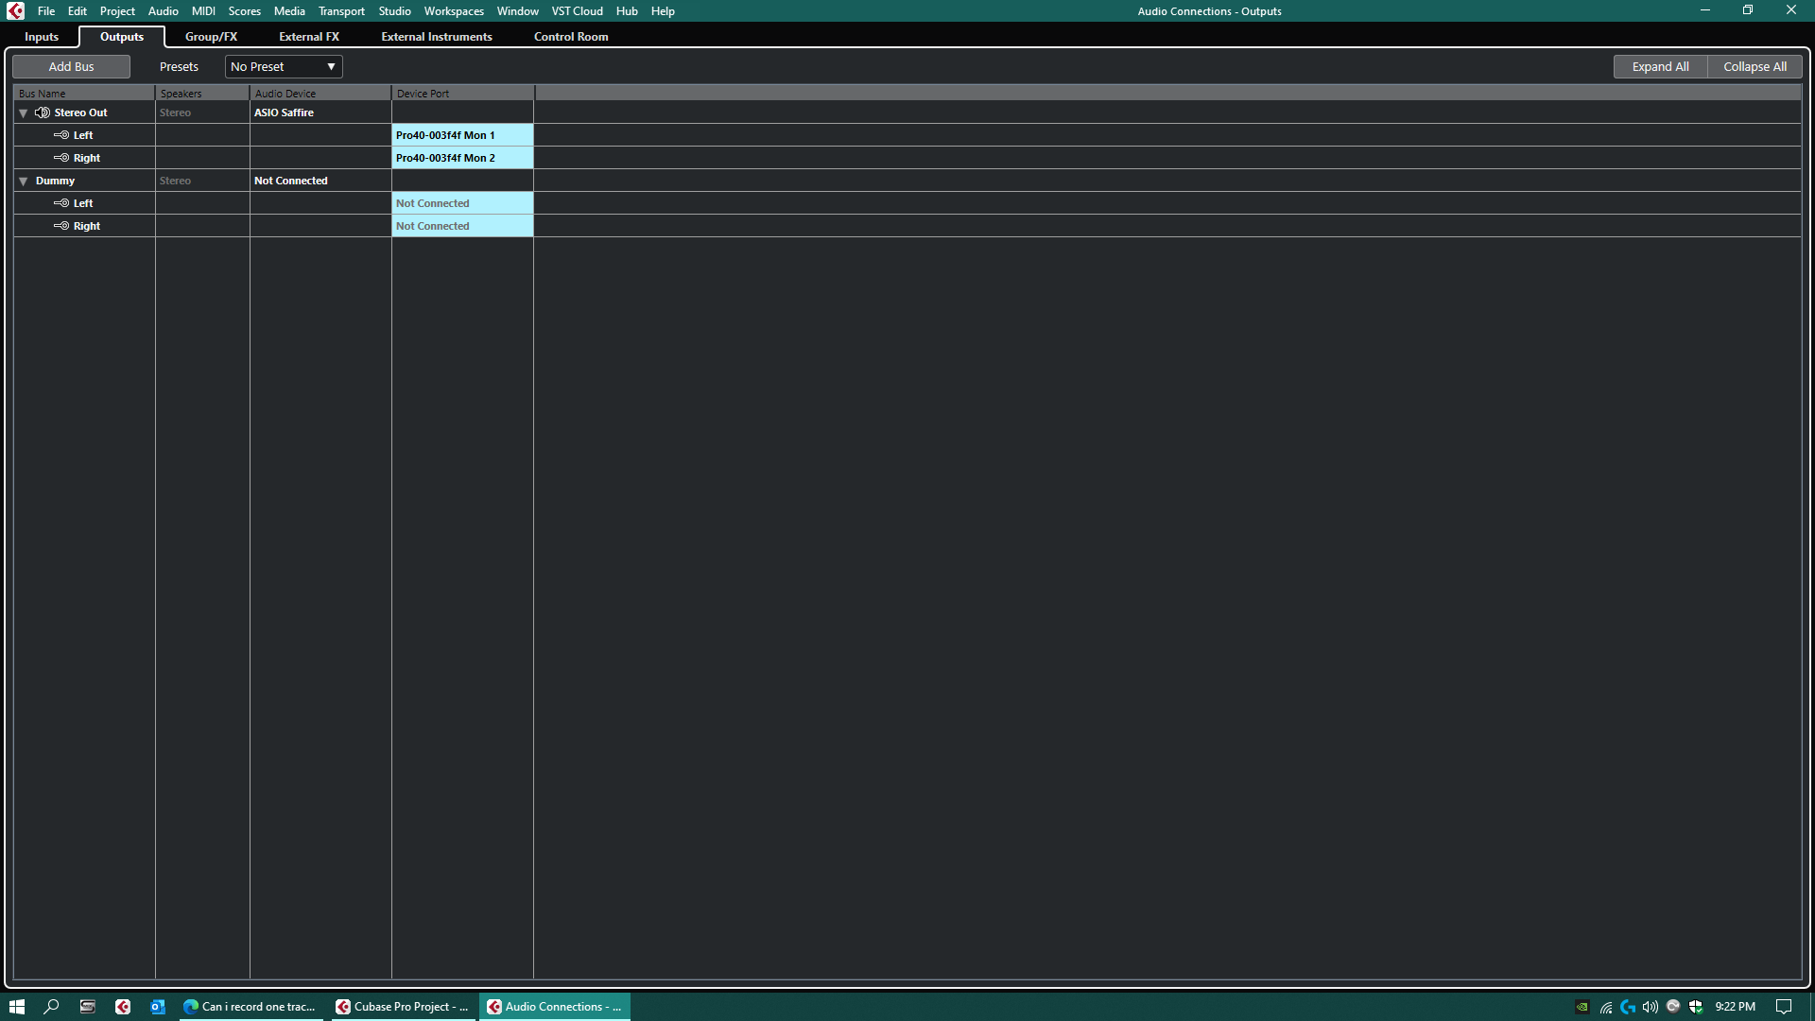Screen dimensions: 1815x1021
Task: Open the Pro40-003f4f Mon 1 device port selector
Action: (462, 135)
